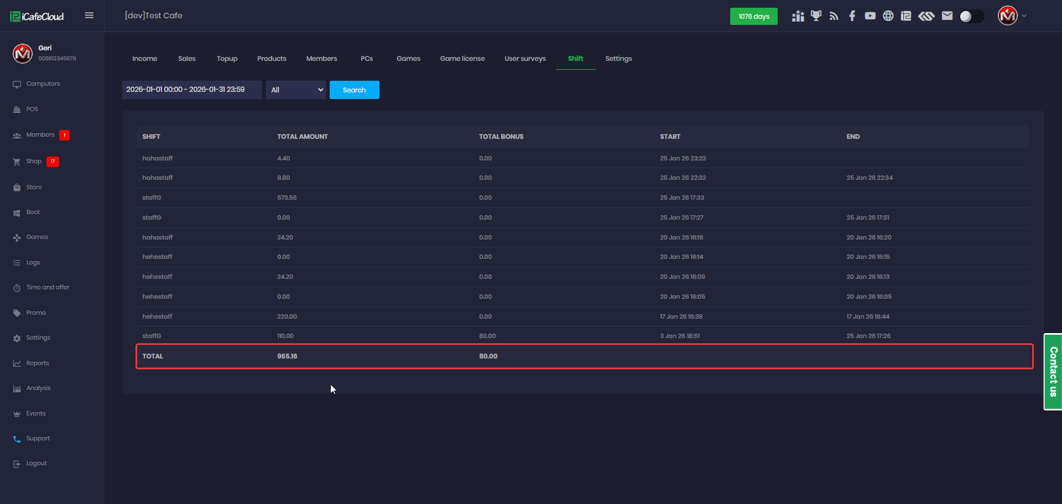Open the RSS feed icon

(834, 16)
